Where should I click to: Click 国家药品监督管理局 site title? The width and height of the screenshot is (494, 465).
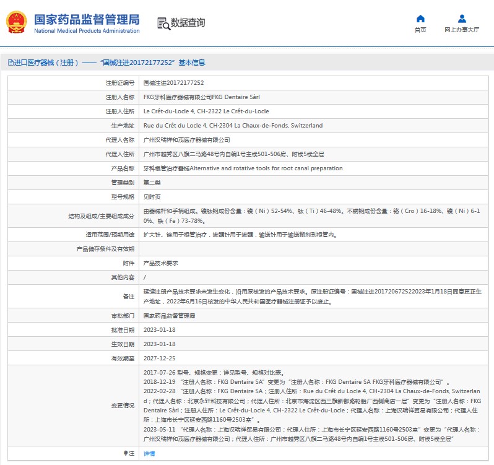[x=87, y=20]
